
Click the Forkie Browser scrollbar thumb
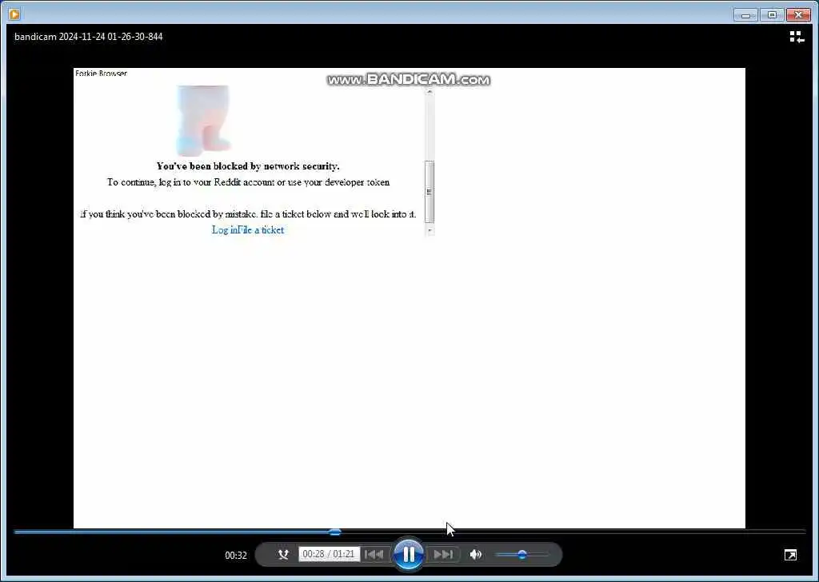pos(429,192)
